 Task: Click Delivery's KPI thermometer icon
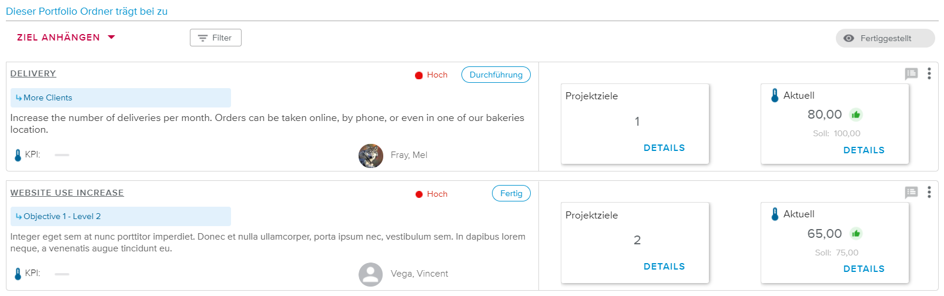click(x=18, y=155)
